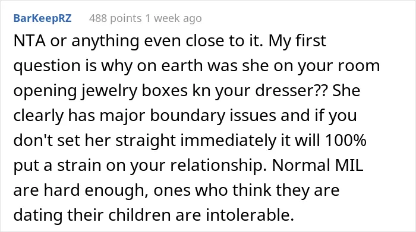Open the BarKeepRZ user profile link
The image size is (416, 232).
click(42, 18)
